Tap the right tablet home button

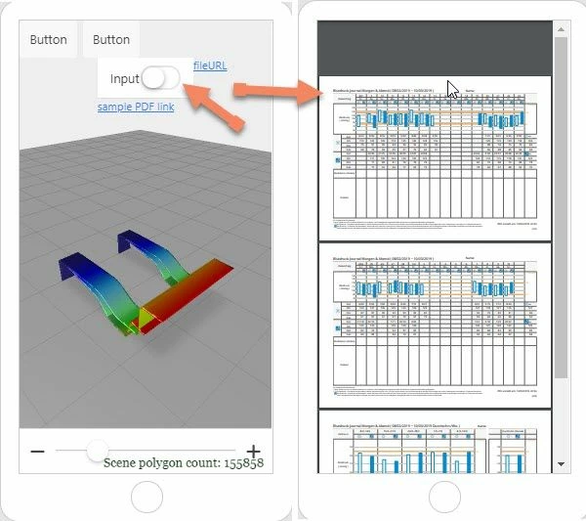pos(444,498)
